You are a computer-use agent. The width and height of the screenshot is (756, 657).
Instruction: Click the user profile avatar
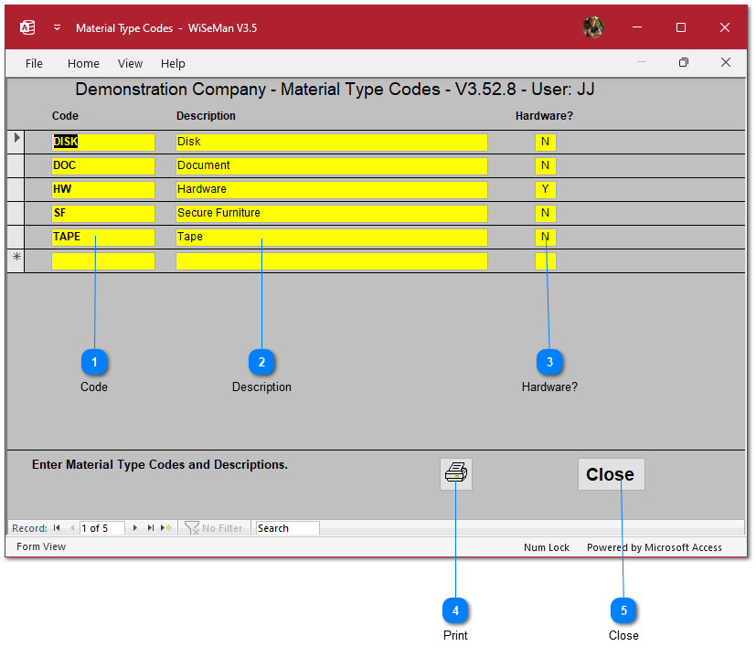point(593,27)
